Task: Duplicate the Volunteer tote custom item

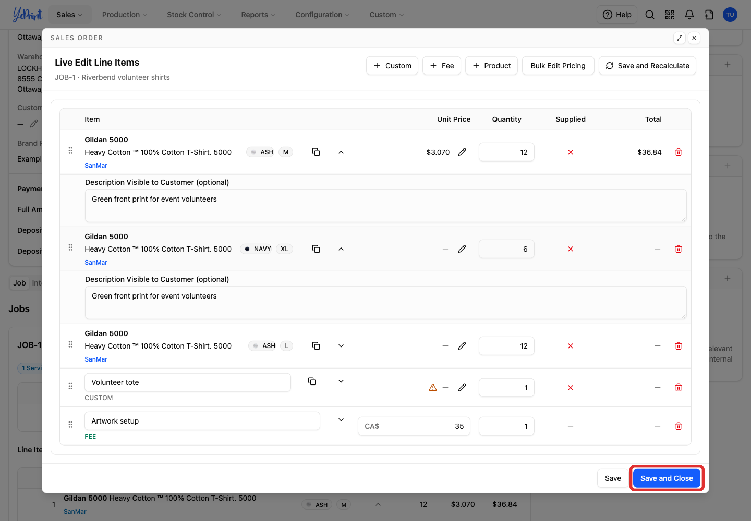Action: pos(312,381)
